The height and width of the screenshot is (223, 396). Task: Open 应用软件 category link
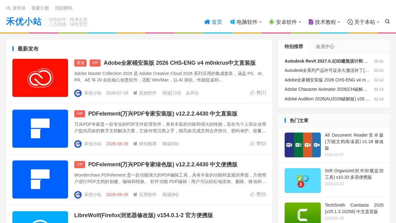coord(148,195)
